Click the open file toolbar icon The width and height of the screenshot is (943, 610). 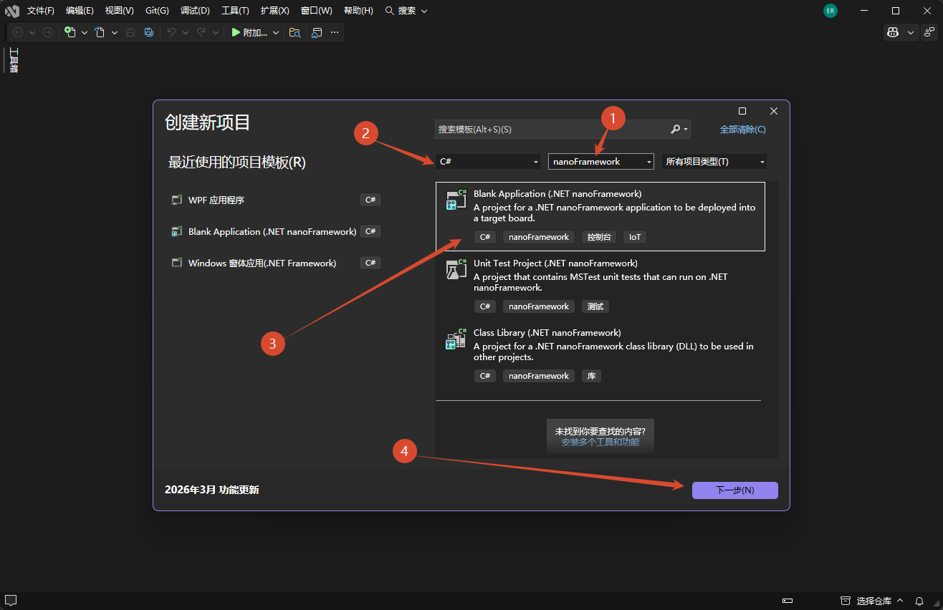coord(100,32)
